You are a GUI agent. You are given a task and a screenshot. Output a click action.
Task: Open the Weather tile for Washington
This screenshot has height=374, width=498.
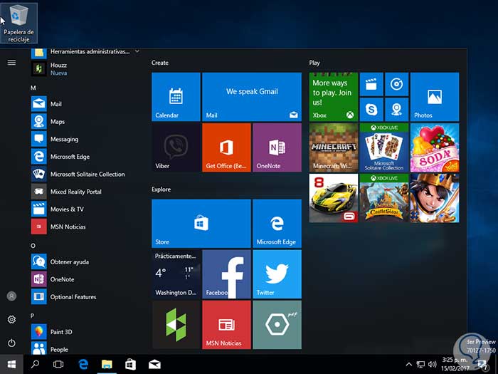176,274
